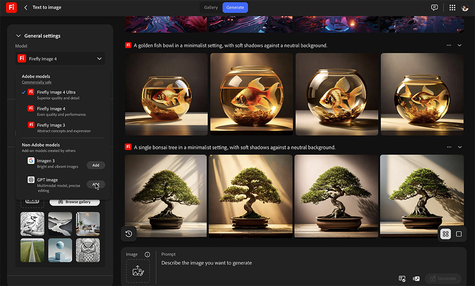Click the Non-Adobe models heading
Screen dimensions: 475x286
[41, 145]
